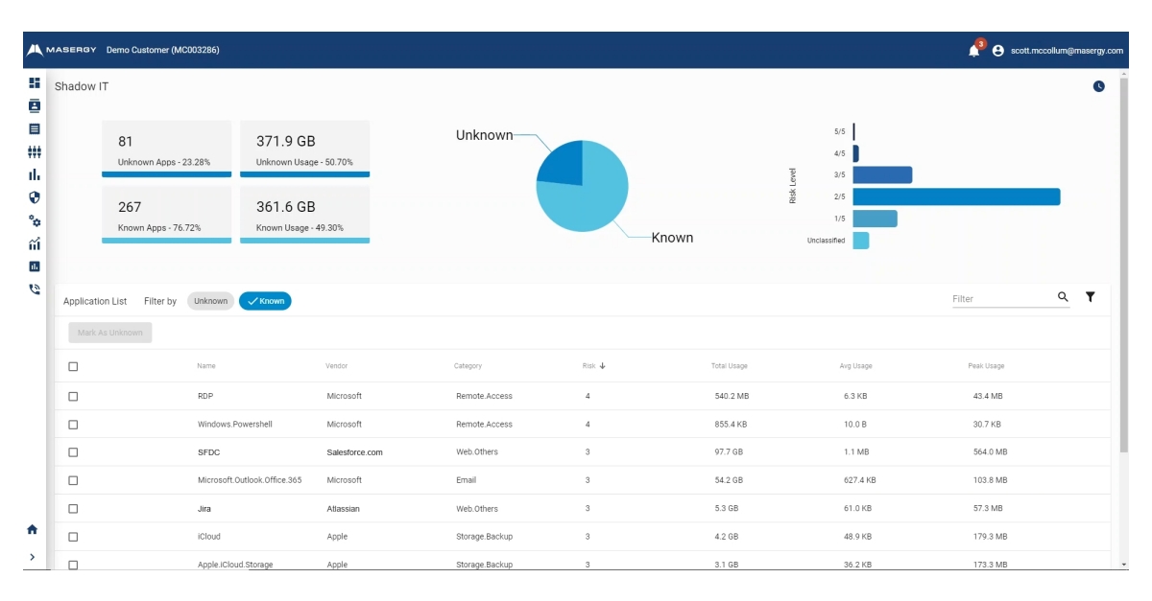Select the reports list icon in the sidebar
1152x601 pixels.
36,127
